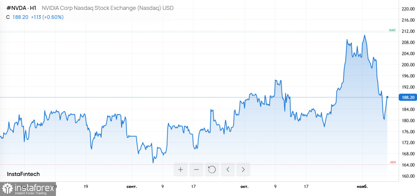Screen dimensions: 417x196
Task: Click the red MIN level label
Action: click(x=393, y=162)
